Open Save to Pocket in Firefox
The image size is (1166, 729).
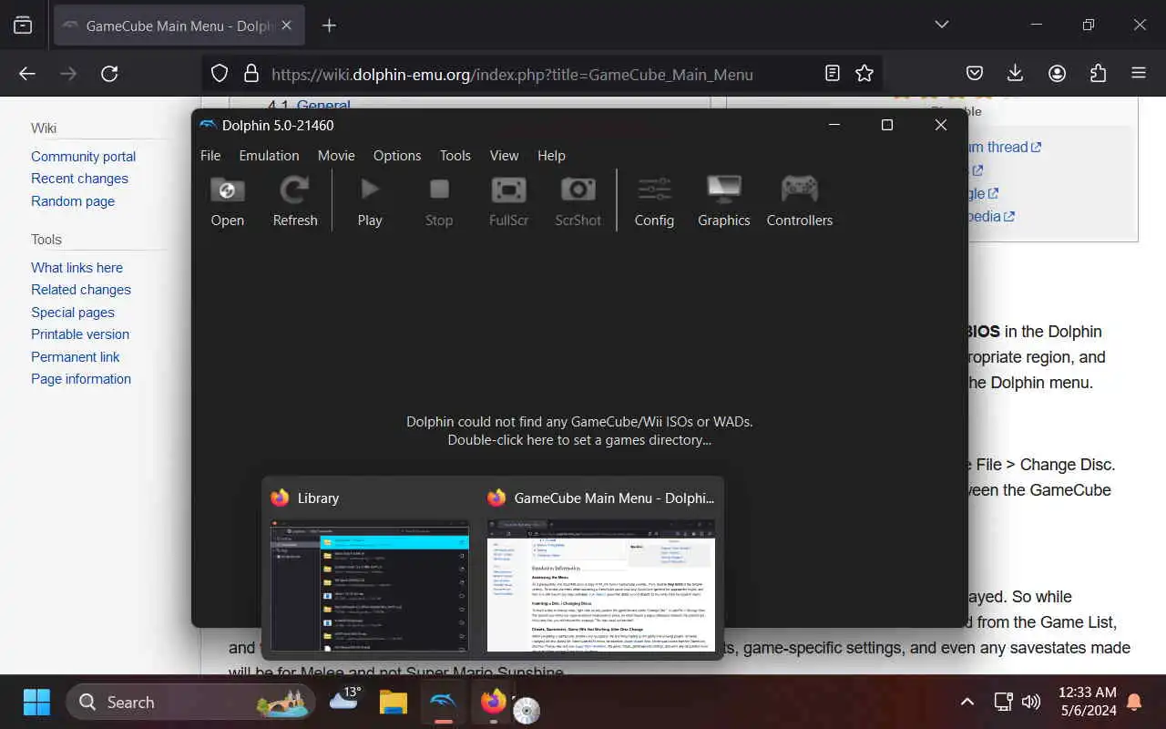point(974,74)
